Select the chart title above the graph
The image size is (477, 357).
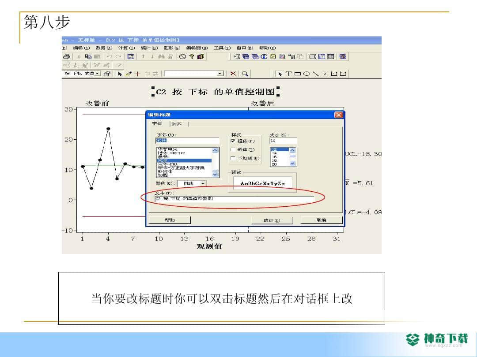(216, 92)
